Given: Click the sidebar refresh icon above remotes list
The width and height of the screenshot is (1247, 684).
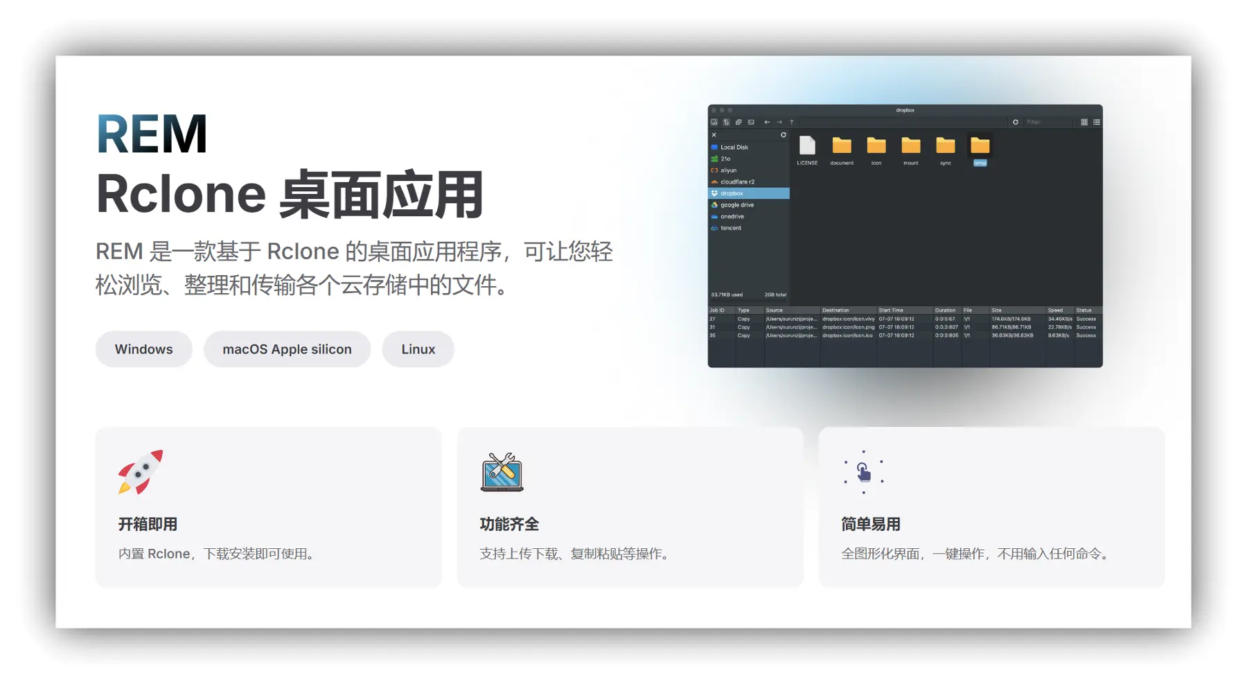Looking at the screenshot, I should (x=784, y=135).
